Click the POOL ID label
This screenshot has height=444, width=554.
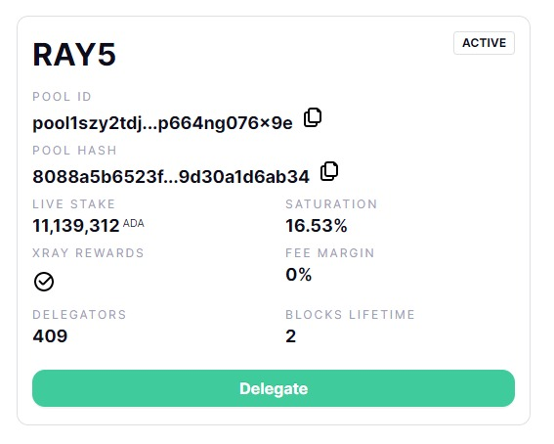tap(63, 97)
